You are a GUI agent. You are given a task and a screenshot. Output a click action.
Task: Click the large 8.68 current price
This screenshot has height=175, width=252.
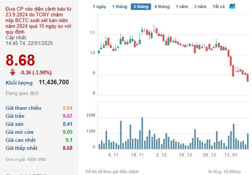pyautogui.click(x=20, y=60)
